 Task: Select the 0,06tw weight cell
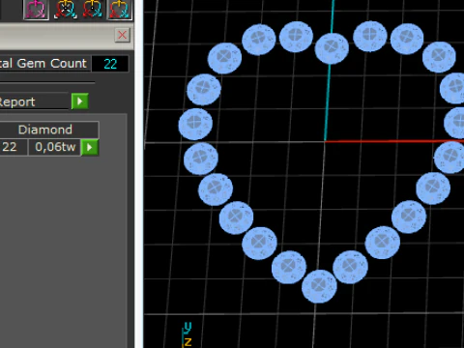click(x=55, y=147)
